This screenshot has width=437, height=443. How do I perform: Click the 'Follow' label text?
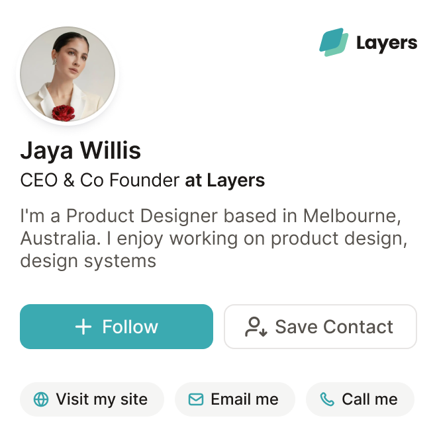[130, 327]
